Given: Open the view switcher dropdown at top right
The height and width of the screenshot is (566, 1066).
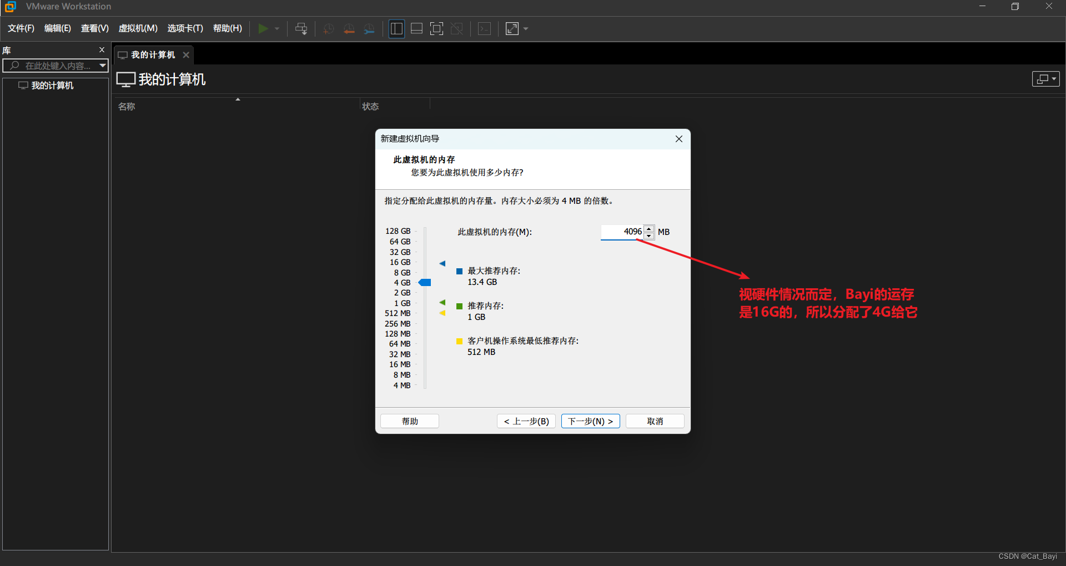Looking at the screenshot, I should pyautogui.click(x=1046, y=79).
